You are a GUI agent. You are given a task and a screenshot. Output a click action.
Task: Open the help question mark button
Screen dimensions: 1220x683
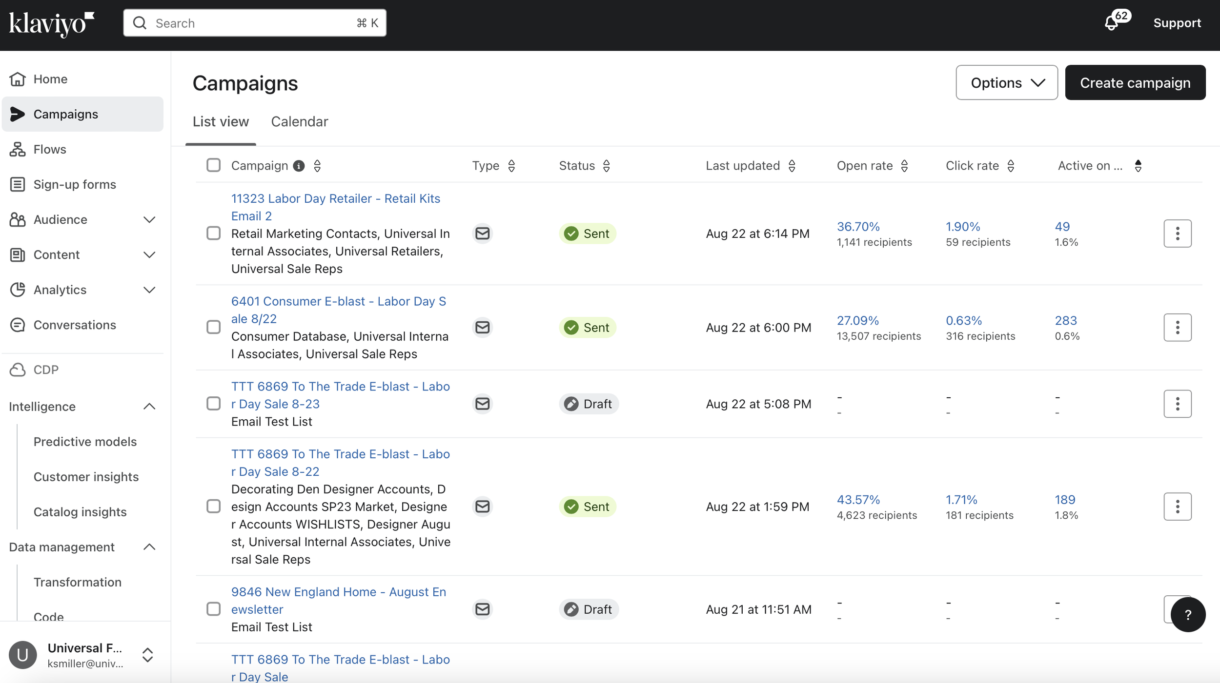point(1187,615)
